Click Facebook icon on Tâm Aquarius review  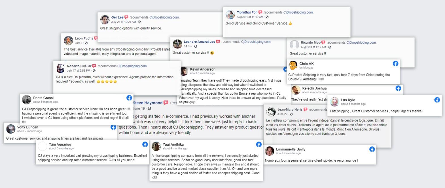[x=145, y=144]
